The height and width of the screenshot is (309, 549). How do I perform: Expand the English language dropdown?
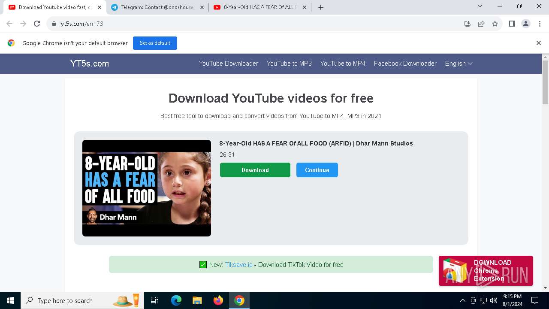tap(459, 64)
